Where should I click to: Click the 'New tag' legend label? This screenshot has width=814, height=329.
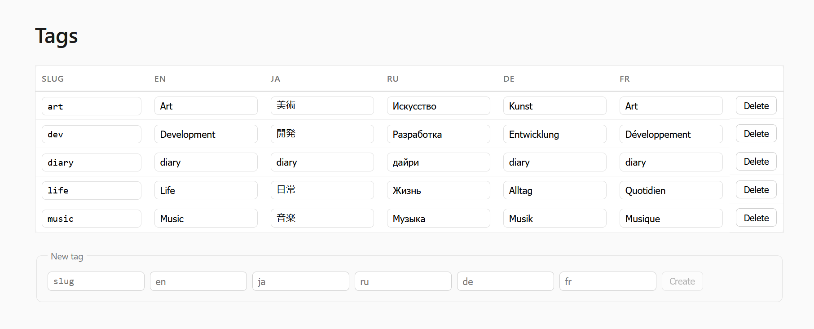click(67, 256)
